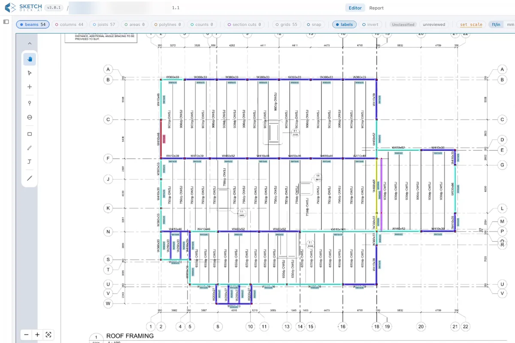Click the unreviewed filter chip
This screenshot has height=343, width=515.
[x=434, y=24]
